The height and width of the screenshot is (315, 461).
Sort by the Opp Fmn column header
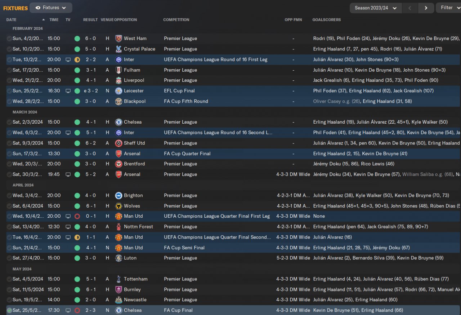pos(293,20)
